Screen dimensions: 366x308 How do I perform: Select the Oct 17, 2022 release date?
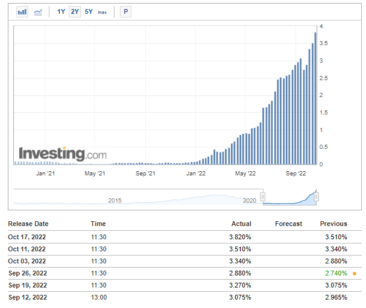coord(27,237)
